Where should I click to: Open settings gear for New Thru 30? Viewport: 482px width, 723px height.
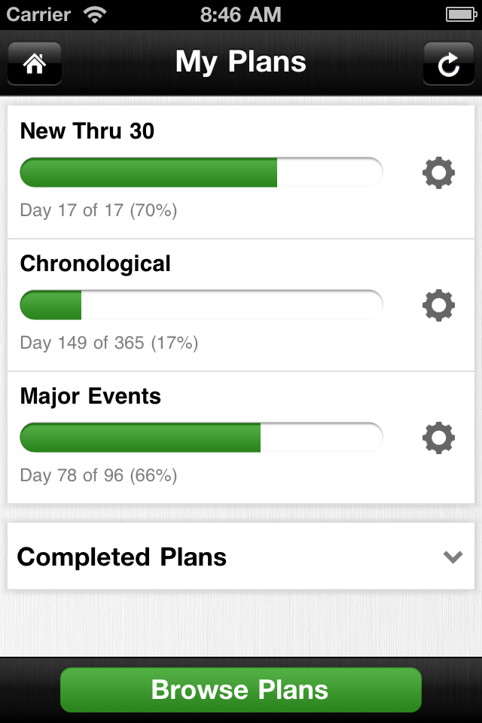click(x=438, y=172)
